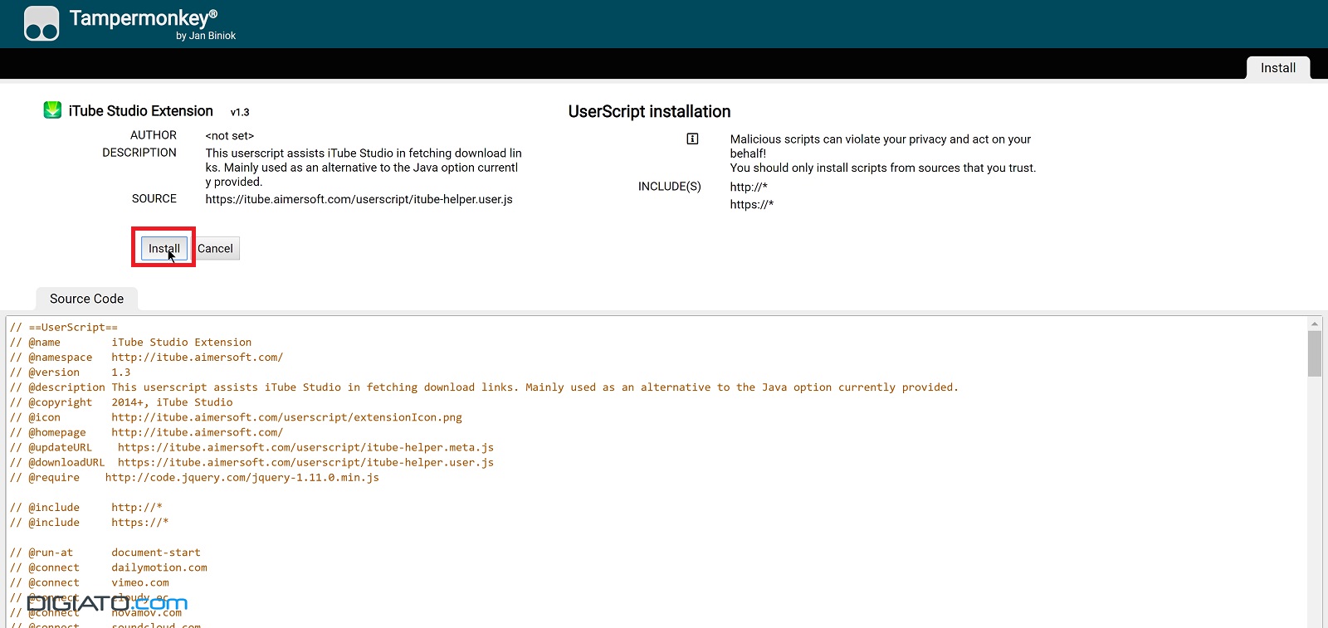Click the @connect vimeo.com code line

90,582
